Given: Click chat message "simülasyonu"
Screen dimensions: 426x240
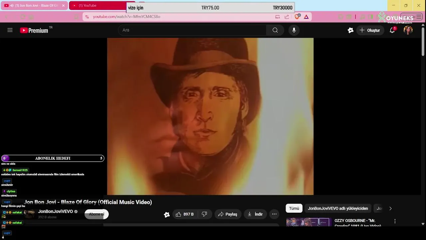Looking at the screenshot, I should pos(9,196).
